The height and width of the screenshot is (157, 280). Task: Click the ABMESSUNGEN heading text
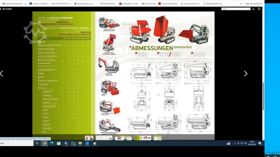[x=152, y=48]
